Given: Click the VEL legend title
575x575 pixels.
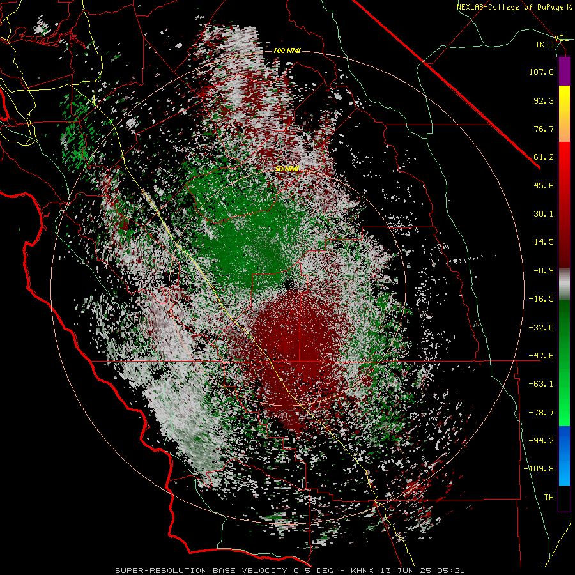Looking at the screenshot, I should tap(561, 38).
